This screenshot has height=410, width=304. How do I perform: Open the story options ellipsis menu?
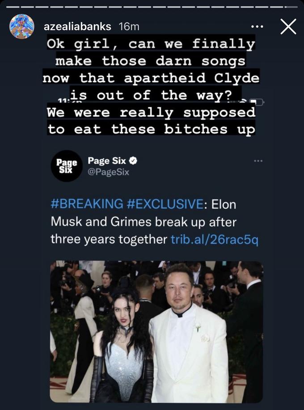click(x=258, y=27)
